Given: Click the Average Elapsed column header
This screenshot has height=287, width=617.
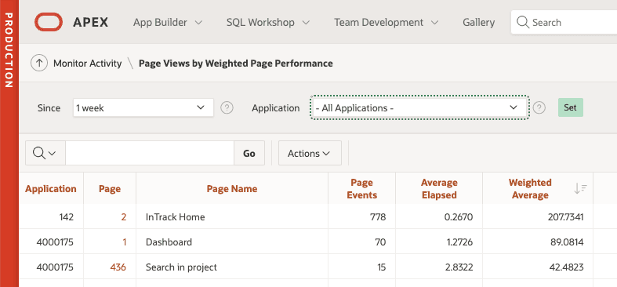Looking at the screenshot, I should point(439,188).
